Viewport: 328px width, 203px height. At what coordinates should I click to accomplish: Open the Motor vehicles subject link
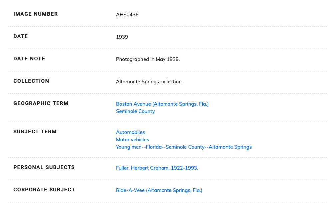click(x=132, y=140)
